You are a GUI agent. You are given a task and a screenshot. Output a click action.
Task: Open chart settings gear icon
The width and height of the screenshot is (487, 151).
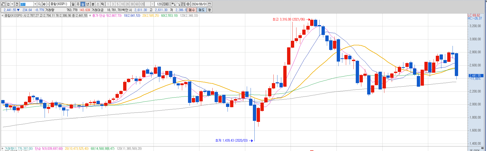pos(188,4)
